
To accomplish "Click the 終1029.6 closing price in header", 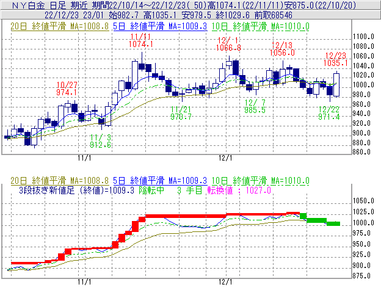I will [x=233, y=15].
